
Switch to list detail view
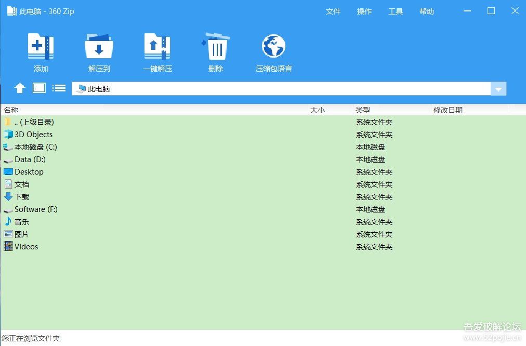(59, 88)
